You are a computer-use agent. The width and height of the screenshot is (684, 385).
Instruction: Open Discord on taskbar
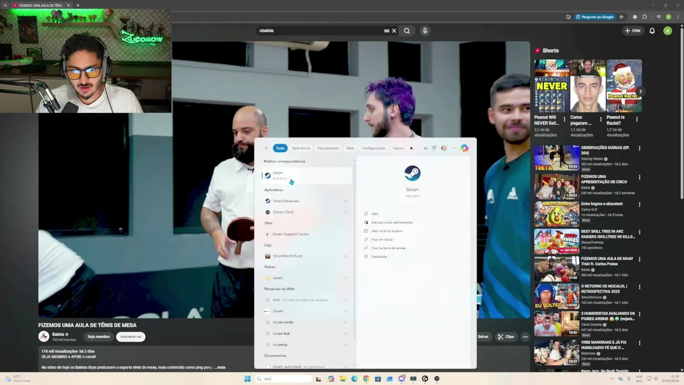[x=401, y=379]
